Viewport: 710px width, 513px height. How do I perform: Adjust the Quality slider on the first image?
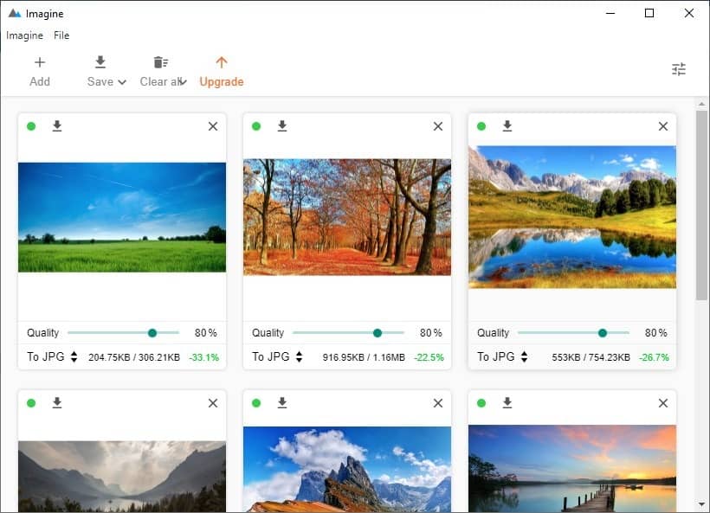tap(152, 332)
